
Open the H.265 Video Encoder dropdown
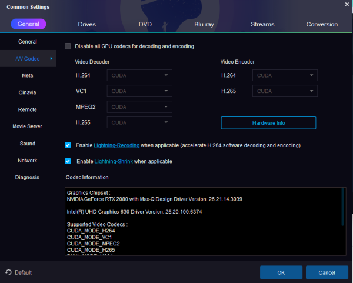tap(285, 91)
